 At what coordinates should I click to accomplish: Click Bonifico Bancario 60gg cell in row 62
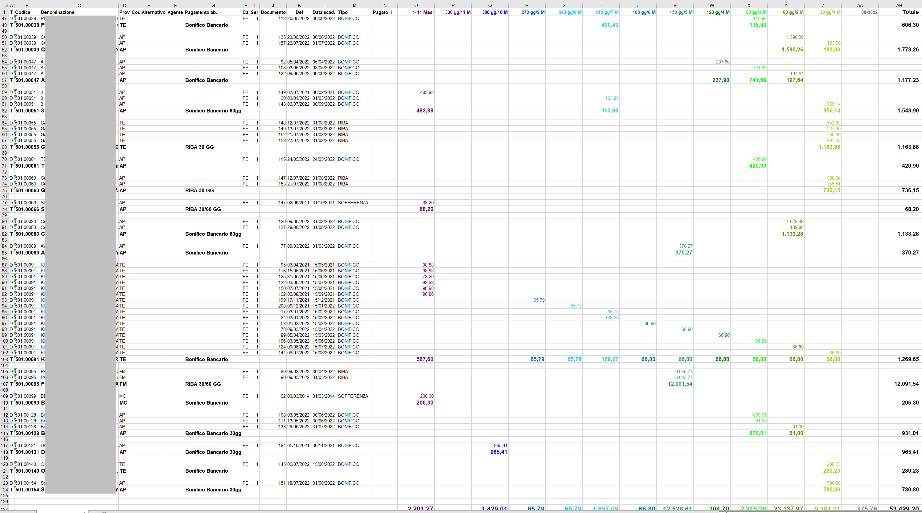[213, 111]
